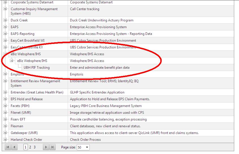The width and height of the screenshot is (239, 154).
Task: Expand the Gatekeeper (UMR) row
Action: tap(5, 133)
